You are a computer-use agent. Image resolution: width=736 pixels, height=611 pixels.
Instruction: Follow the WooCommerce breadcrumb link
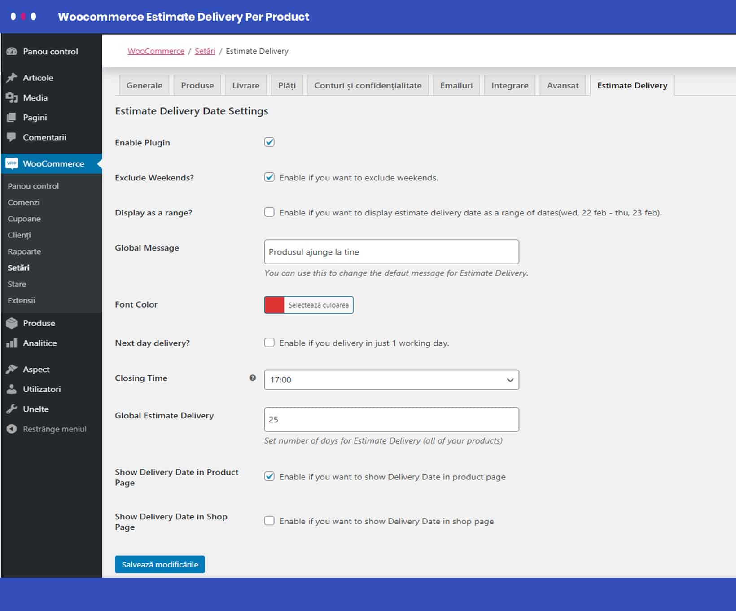(156, 51)
